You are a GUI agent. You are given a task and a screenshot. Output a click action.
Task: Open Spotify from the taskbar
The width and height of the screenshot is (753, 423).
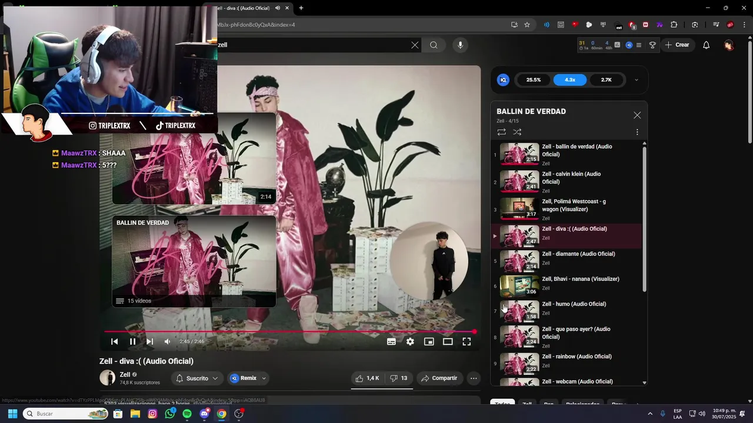pos(187,414)
